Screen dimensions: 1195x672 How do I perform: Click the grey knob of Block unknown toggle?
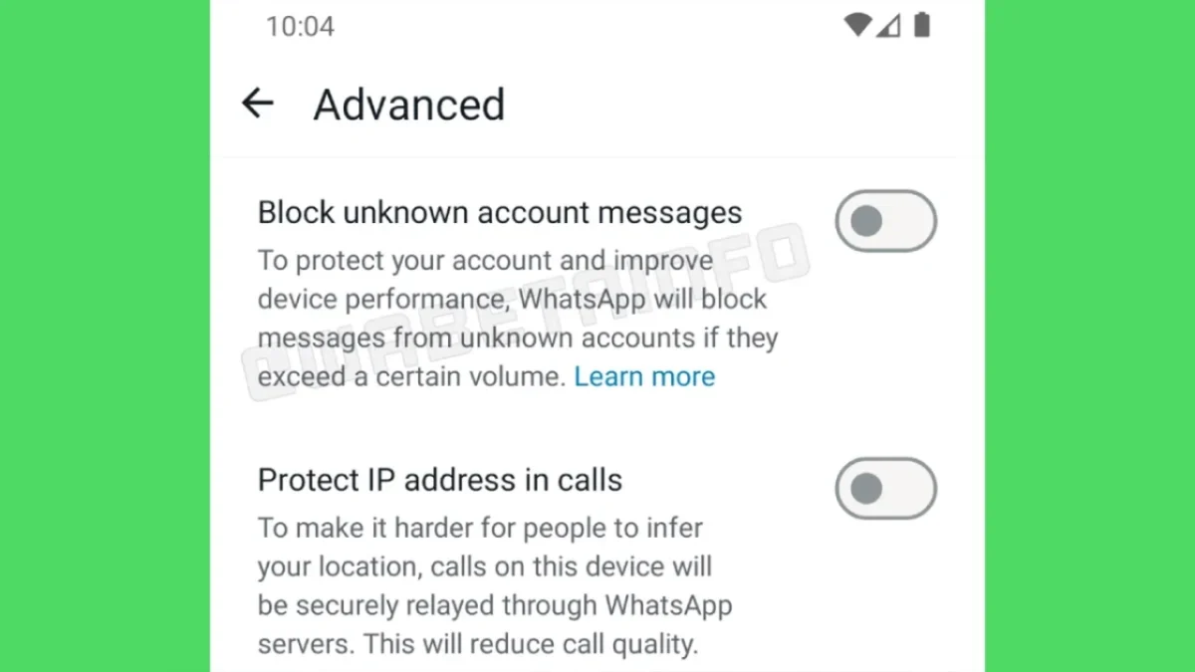(866, 221)
